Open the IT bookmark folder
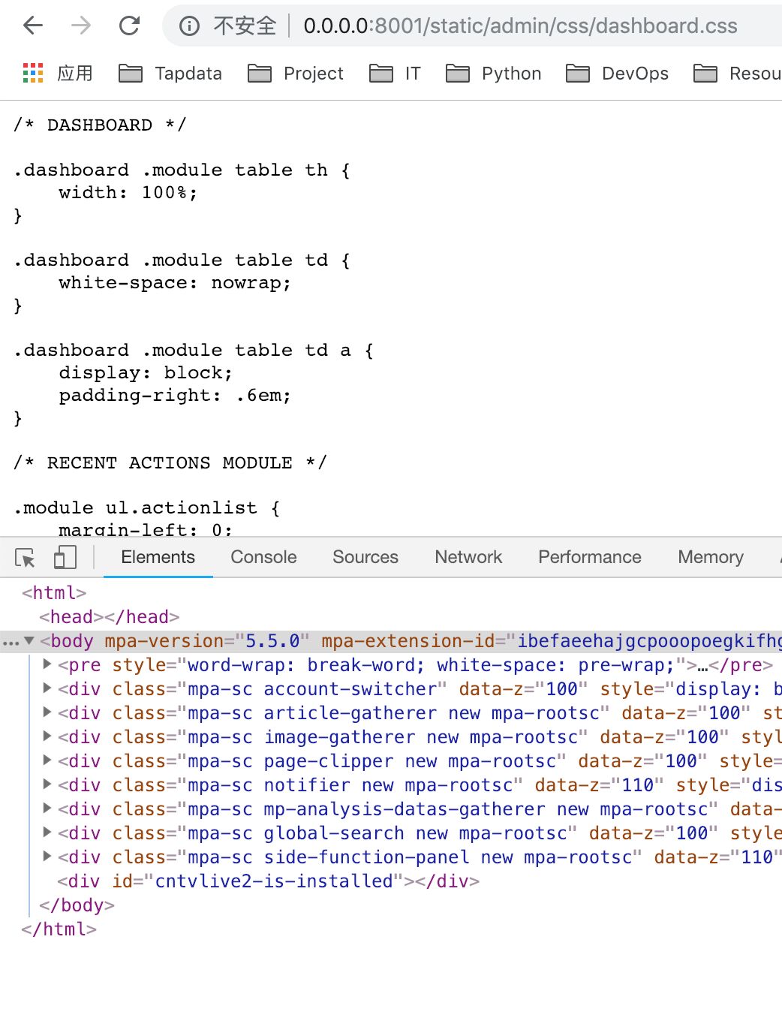Image resolution: width=782 pixels, height=1018 pixels. point(395,74)
